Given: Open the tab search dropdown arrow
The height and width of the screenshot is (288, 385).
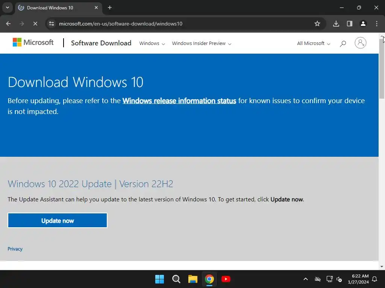Looking at the screenshot, I should coord(8,7).
